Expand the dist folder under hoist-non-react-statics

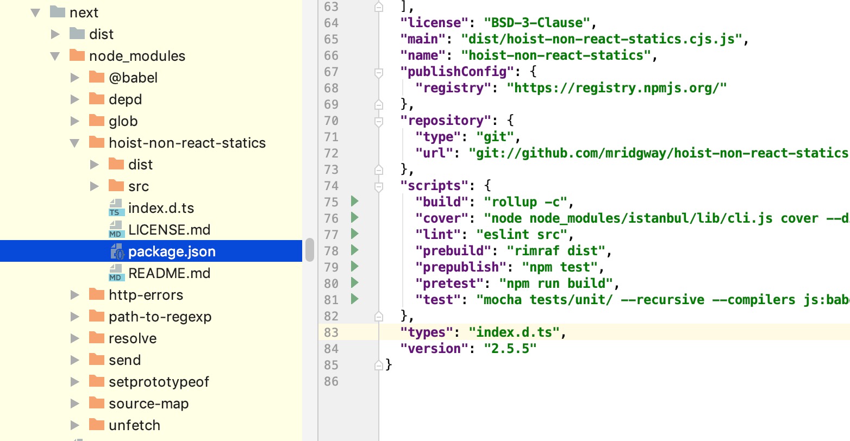(95, 164)
